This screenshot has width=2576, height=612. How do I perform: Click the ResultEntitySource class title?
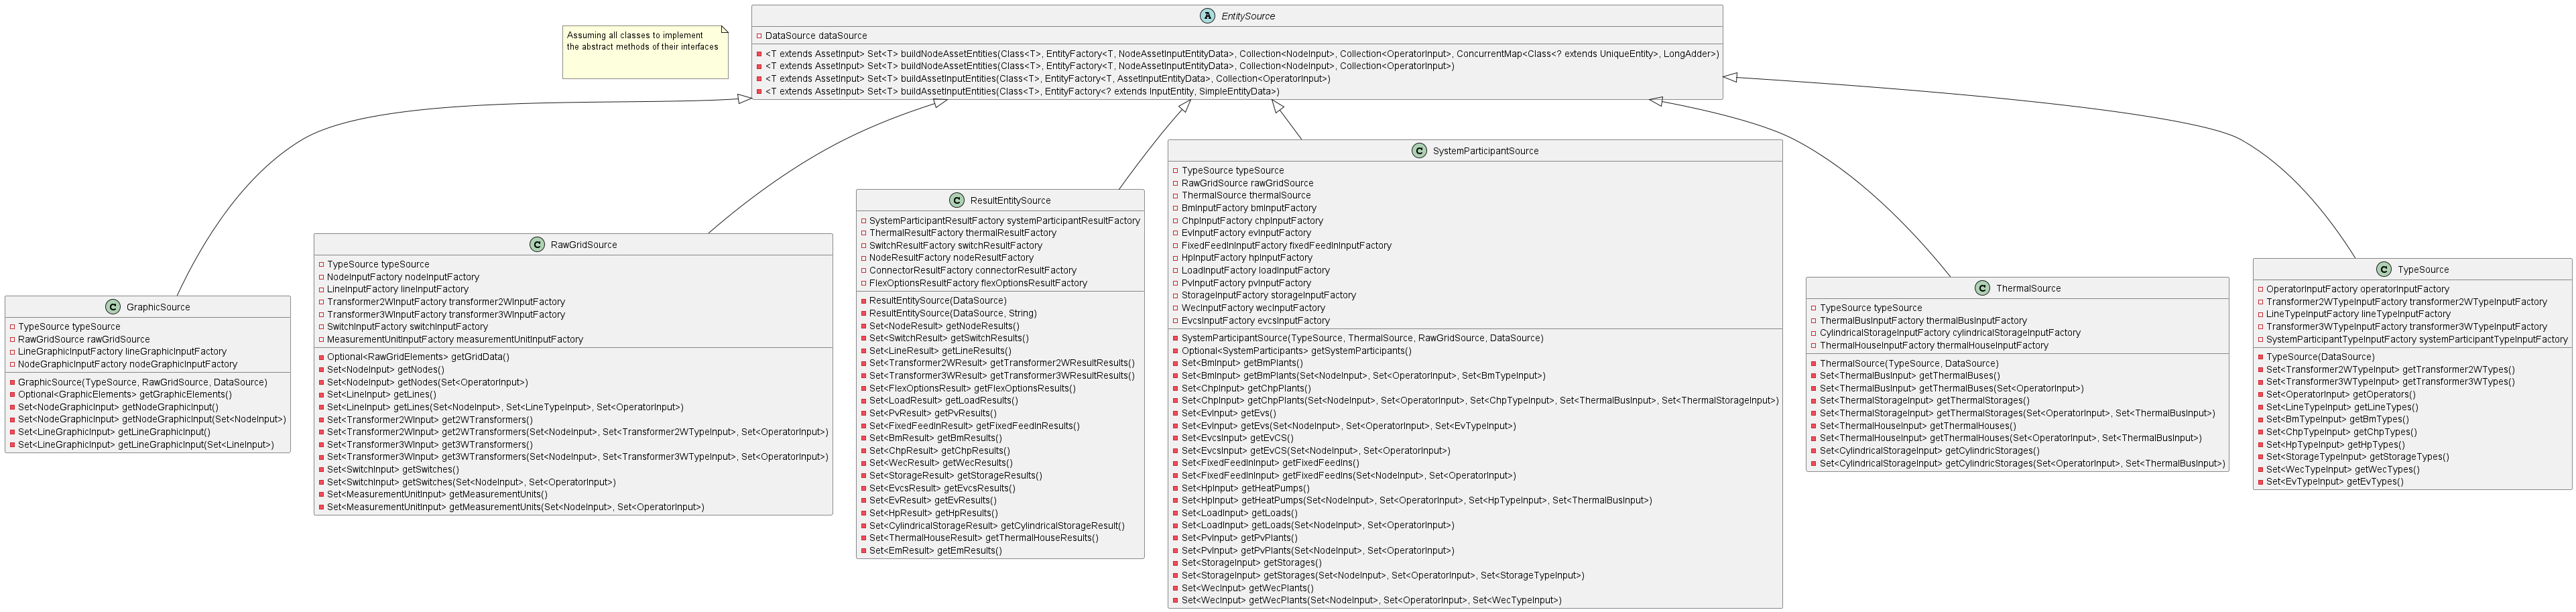(1010, 201)
